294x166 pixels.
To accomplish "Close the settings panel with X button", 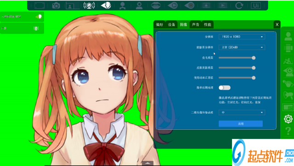I will [277, 24].
